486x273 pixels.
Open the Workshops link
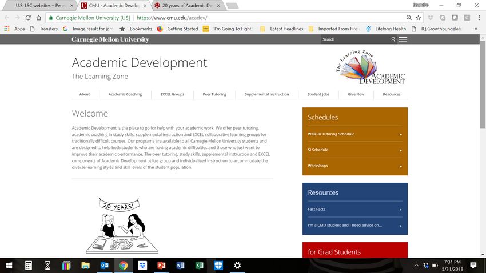(x=355, y=166)
